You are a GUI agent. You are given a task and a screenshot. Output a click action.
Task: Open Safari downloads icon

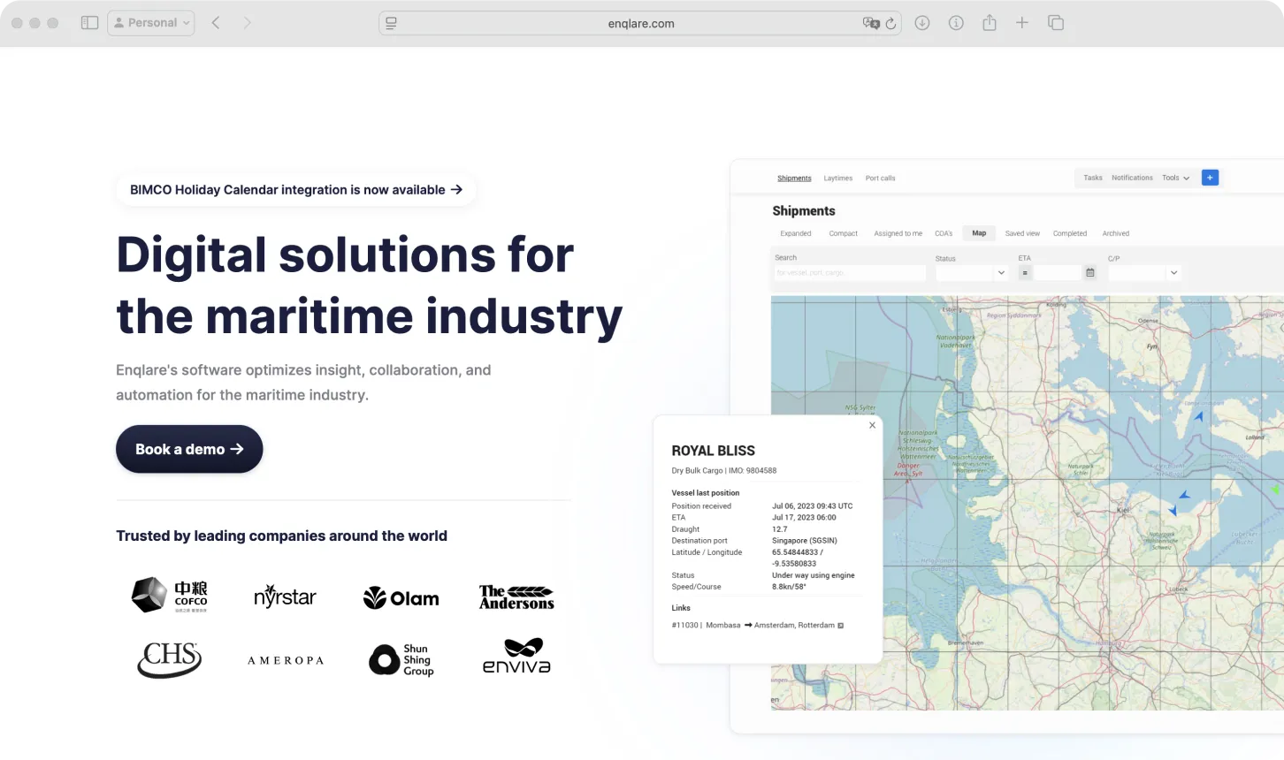922,23
